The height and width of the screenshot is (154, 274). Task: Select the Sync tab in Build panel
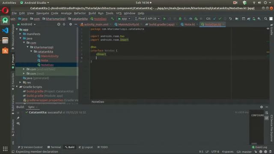tap(31, 107)
